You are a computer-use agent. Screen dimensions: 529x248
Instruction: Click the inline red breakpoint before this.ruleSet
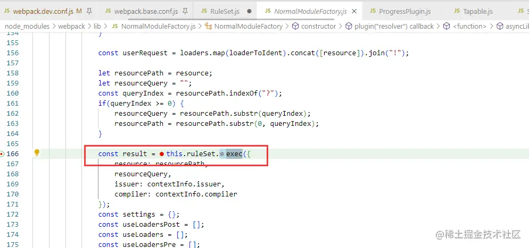[162, 154]
